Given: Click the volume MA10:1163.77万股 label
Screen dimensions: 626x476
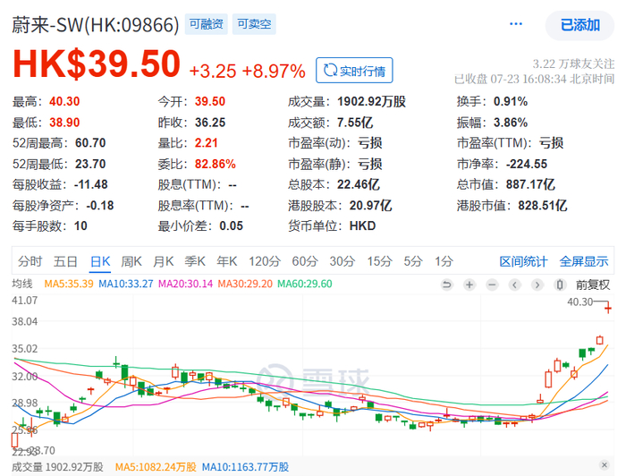Looking at the screenshot, I should [x=245, y=467].
